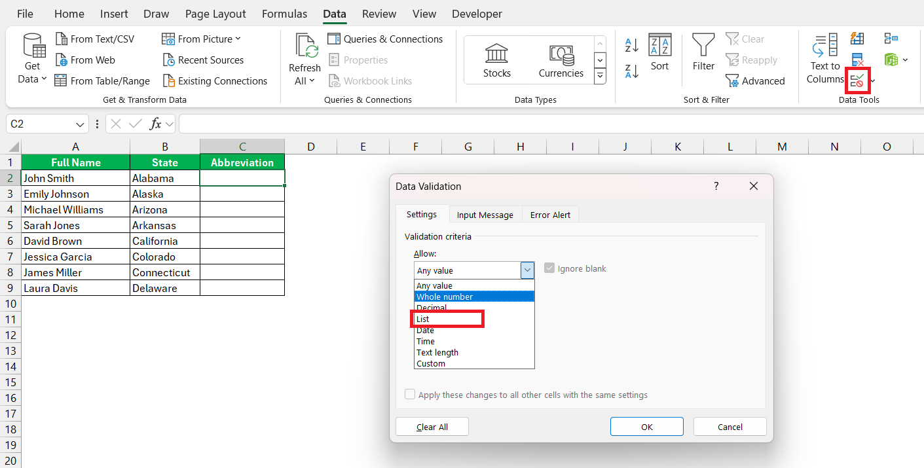This screenshot has height=468, width=924.
Task: Open Recent Sources
Action: pyautogui.click(x=203, y=60)
